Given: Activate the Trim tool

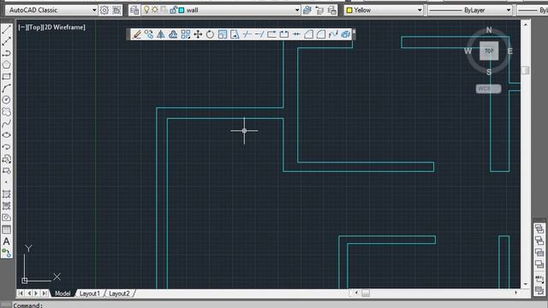Looking at the screenshot, I should pyautogui.click(x=247, y=34).
